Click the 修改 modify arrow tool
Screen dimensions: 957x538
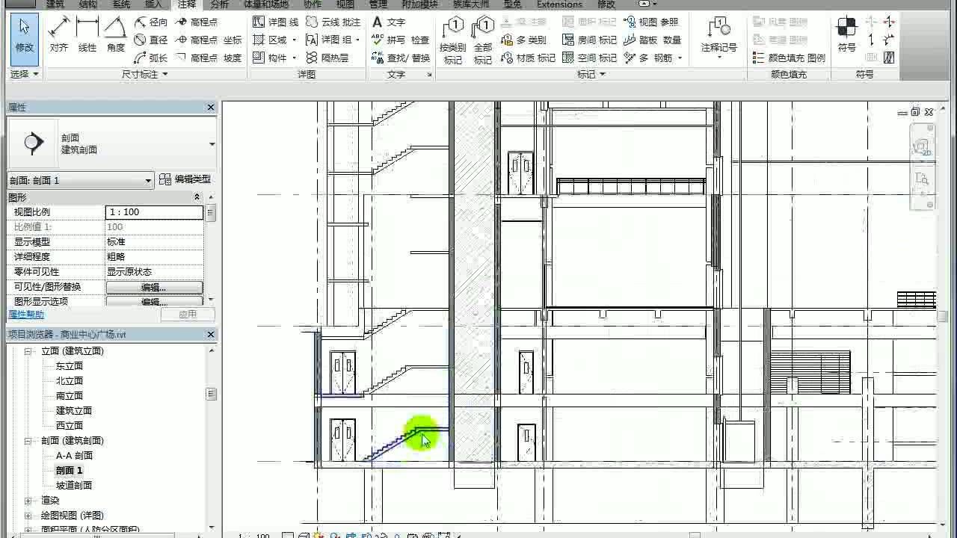pos(25,35)
